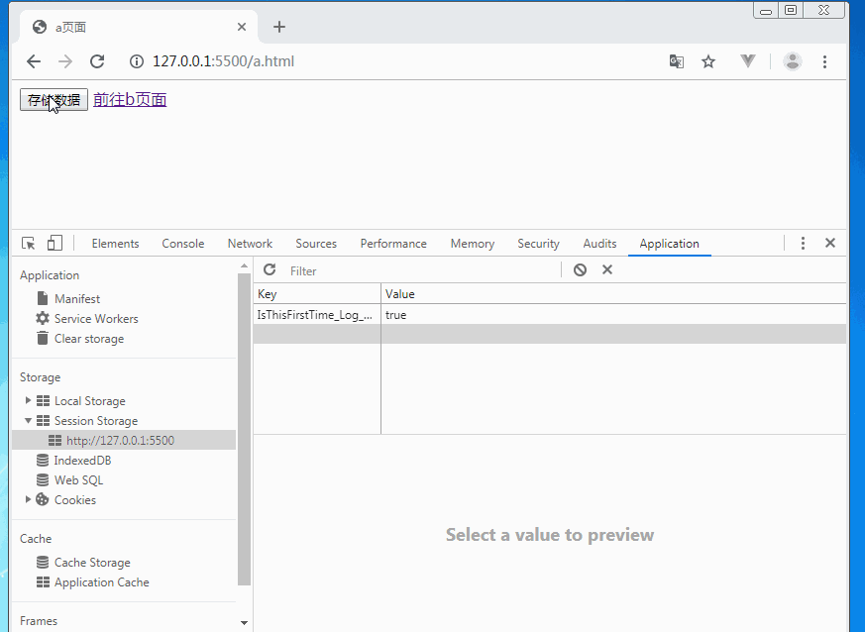This screenshot has height=632, width=865.
Task: Follow the 前往b页面 link
Action: tap(130, 100)
